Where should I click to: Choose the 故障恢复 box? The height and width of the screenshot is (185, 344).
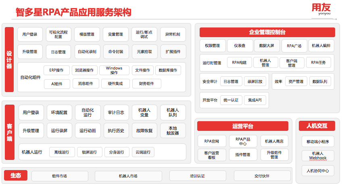144,131
